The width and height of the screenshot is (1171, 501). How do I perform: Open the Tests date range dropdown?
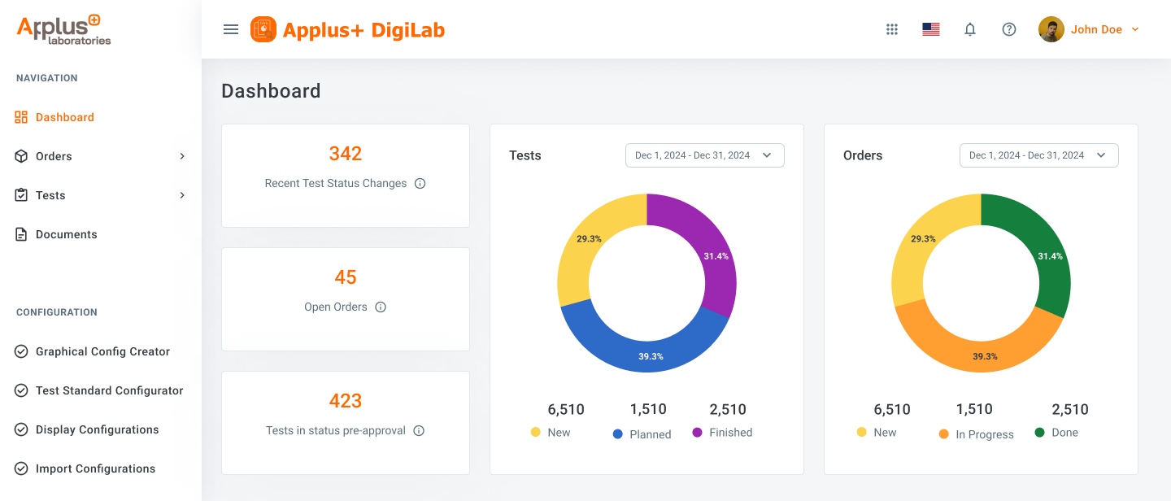tap(704, 155)
